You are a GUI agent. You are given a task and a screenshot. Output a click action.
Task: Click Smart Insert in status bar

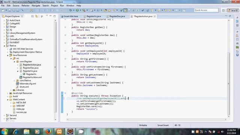tap(163, 125)
